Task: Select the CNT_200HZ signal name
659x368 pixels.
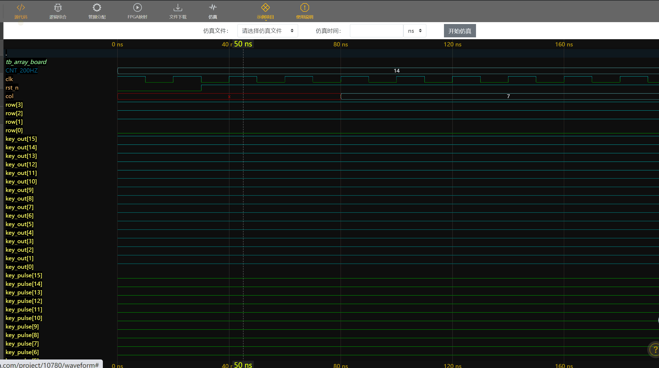Action: click(22, 70)
